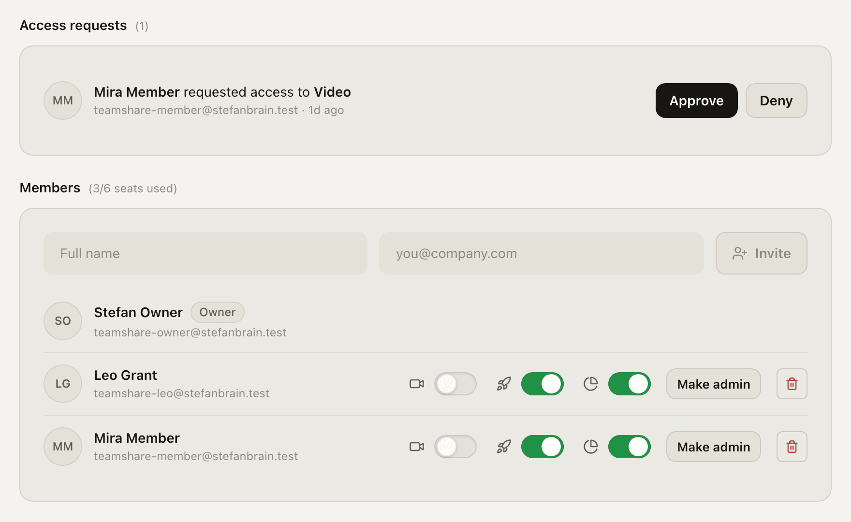Delete Mira Member using trash icon
Viewport: 851px width, 522px height.
792,447
